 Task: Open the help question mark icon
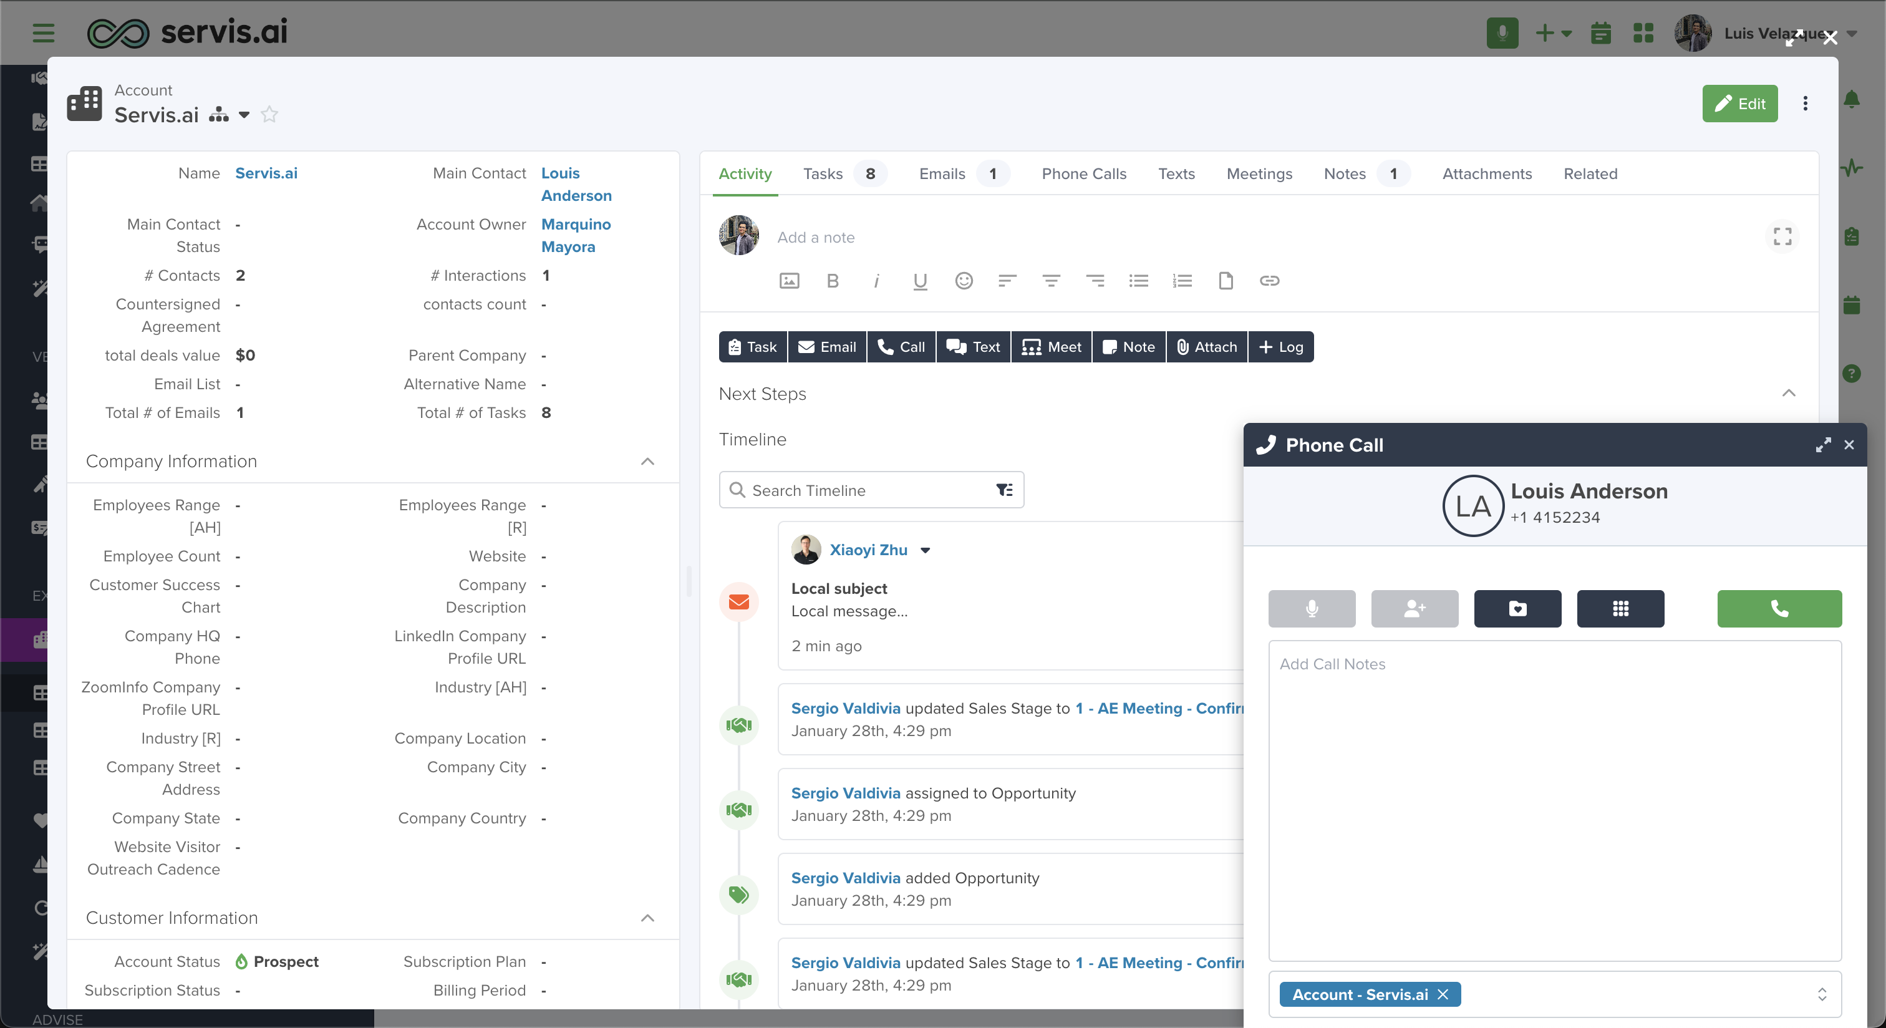coord(1851,374)
